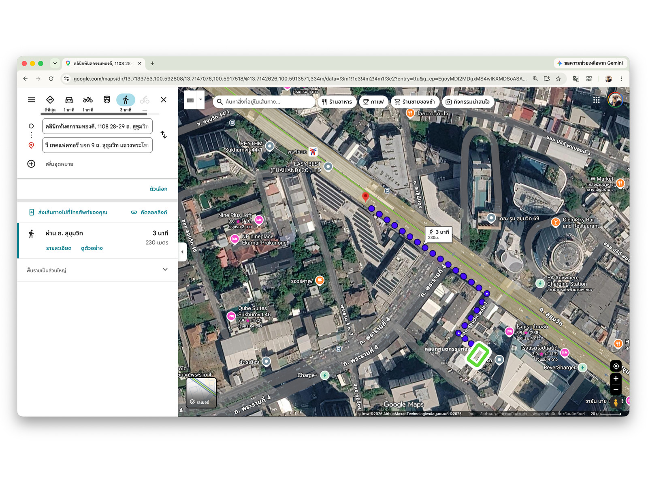Switch to public transit mode
Screen dimensions: 648x483
coord(107,100)
